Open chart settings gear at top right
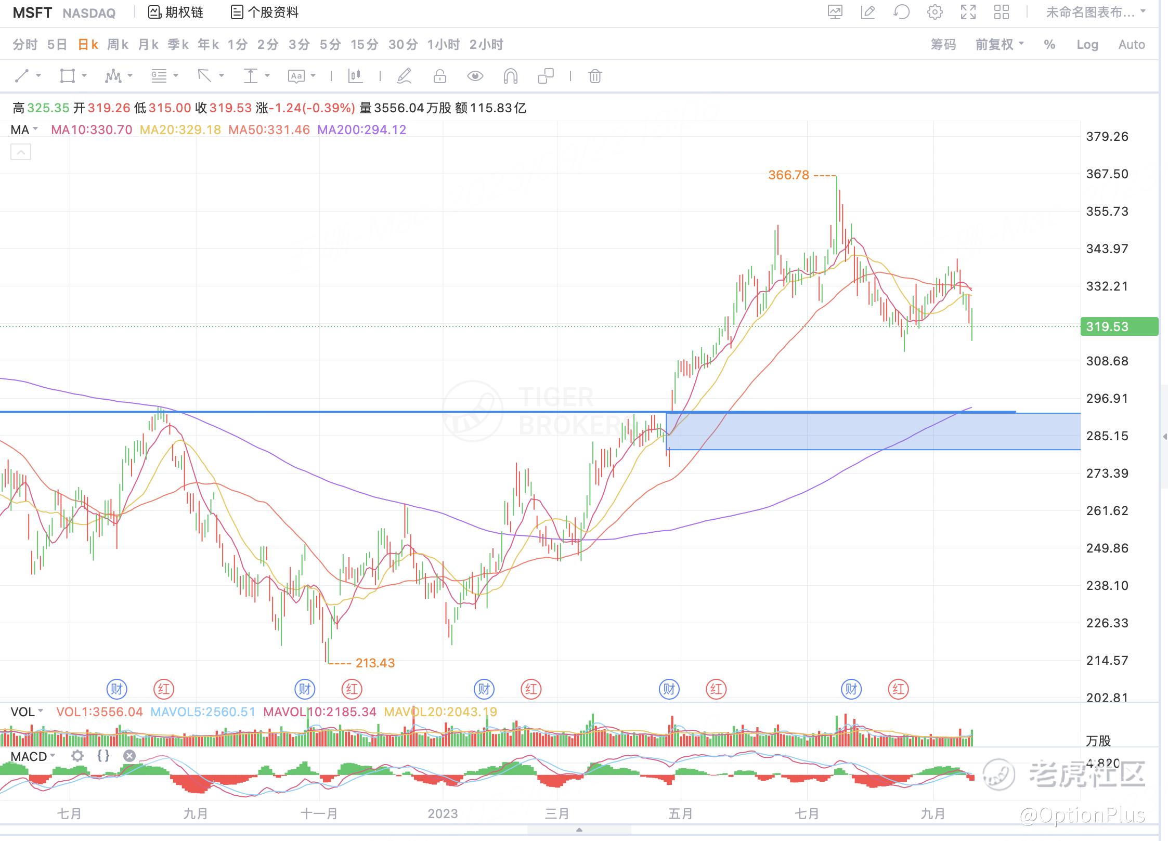 click(x=935, y=12)
